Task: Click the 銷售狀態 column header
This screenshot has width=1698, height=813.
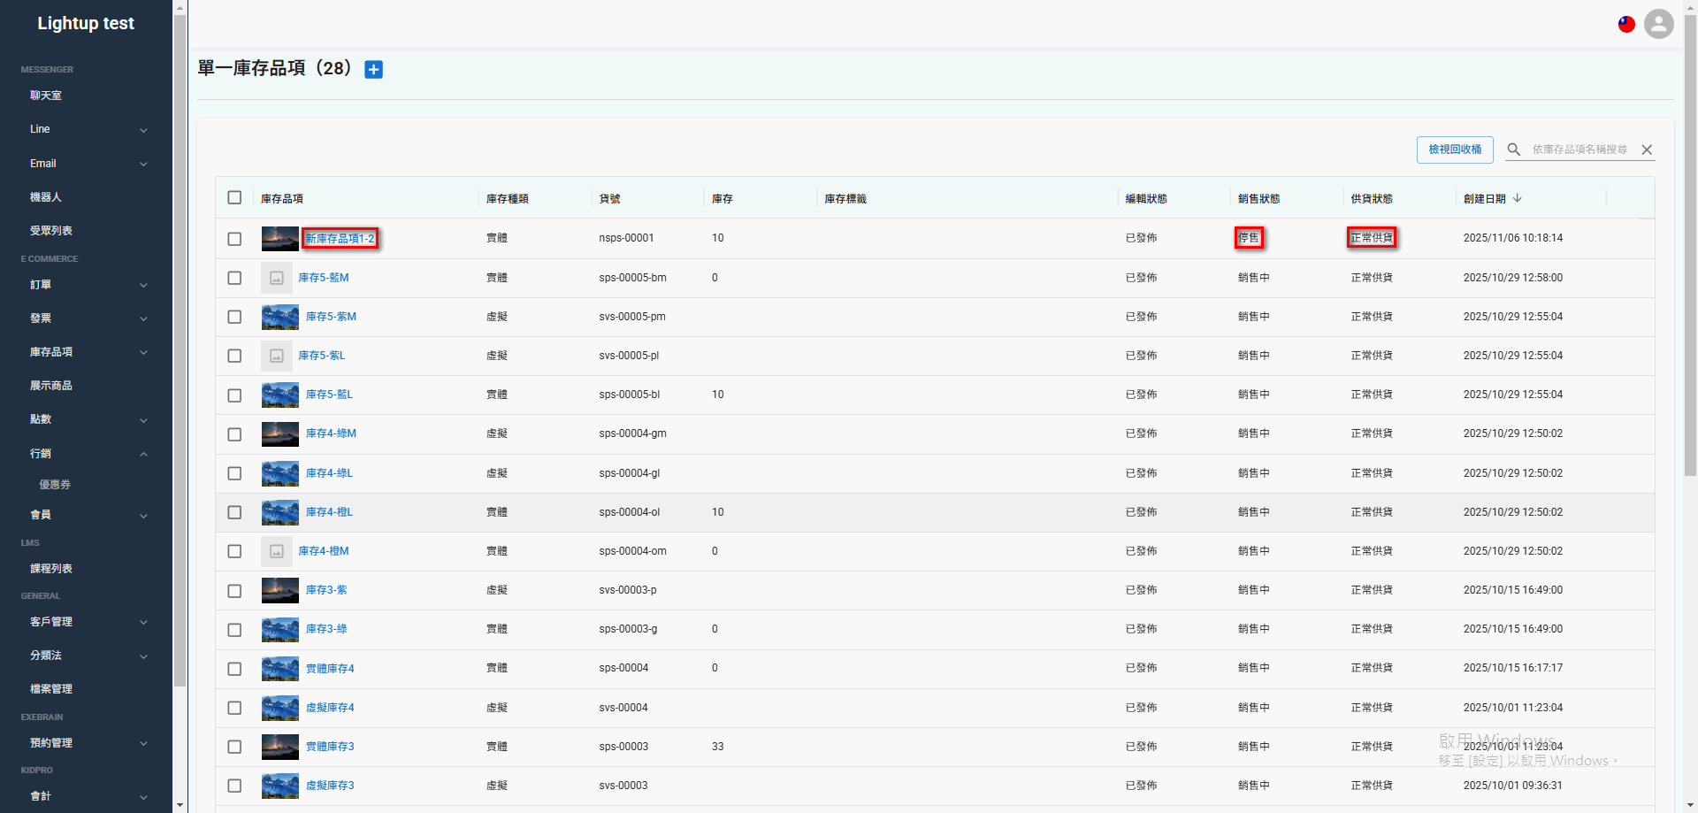Action: click(1259, 199)
